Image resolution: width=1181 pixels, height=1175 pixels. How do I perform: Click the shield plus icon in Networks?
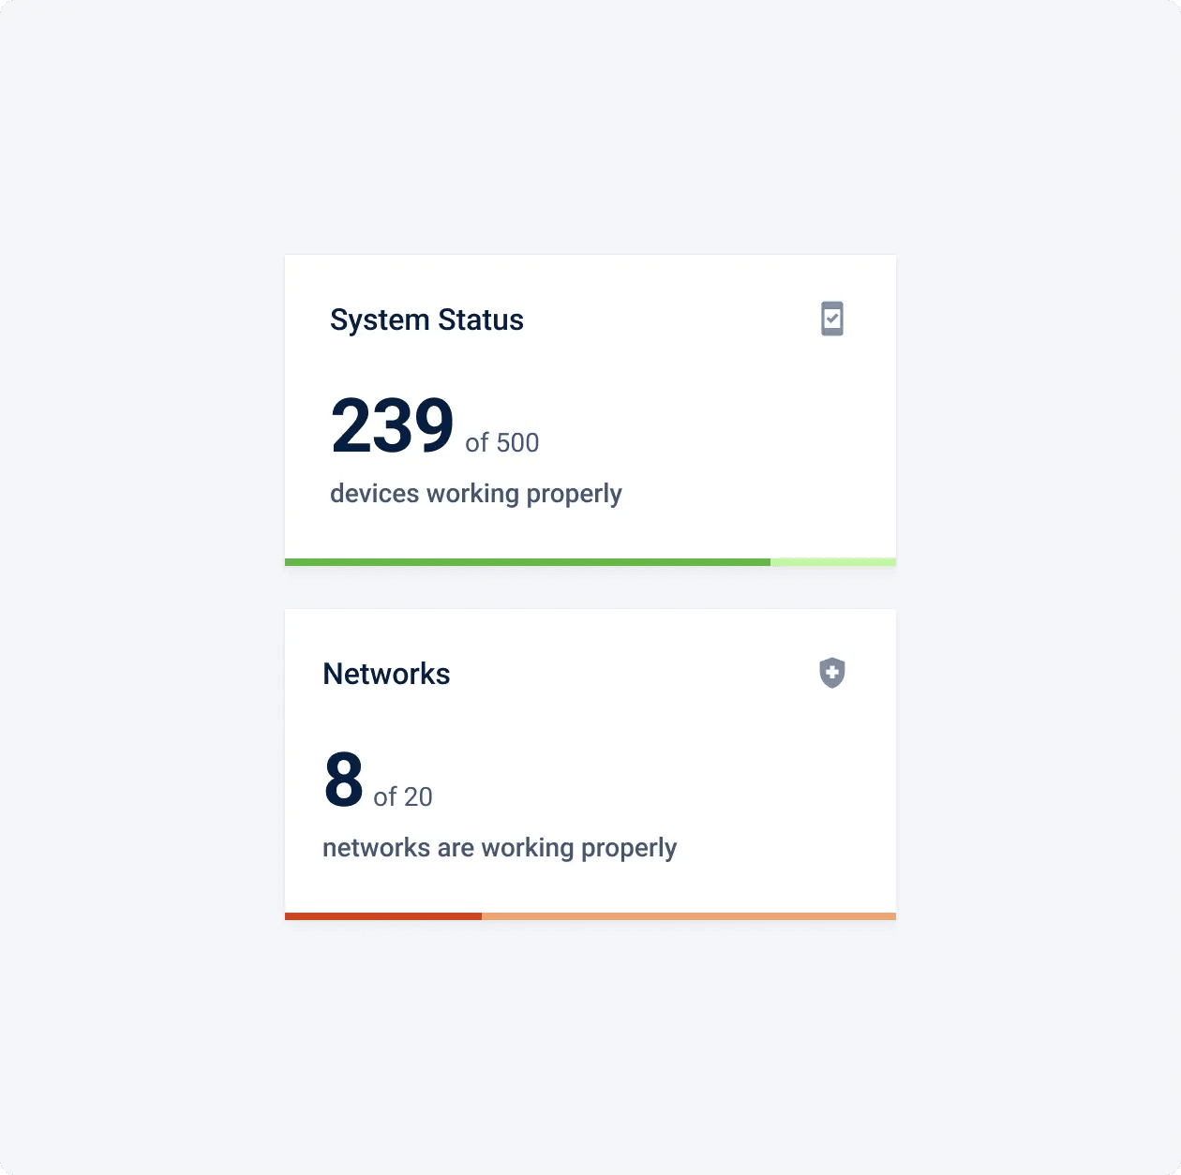click(x=832, y=673)
